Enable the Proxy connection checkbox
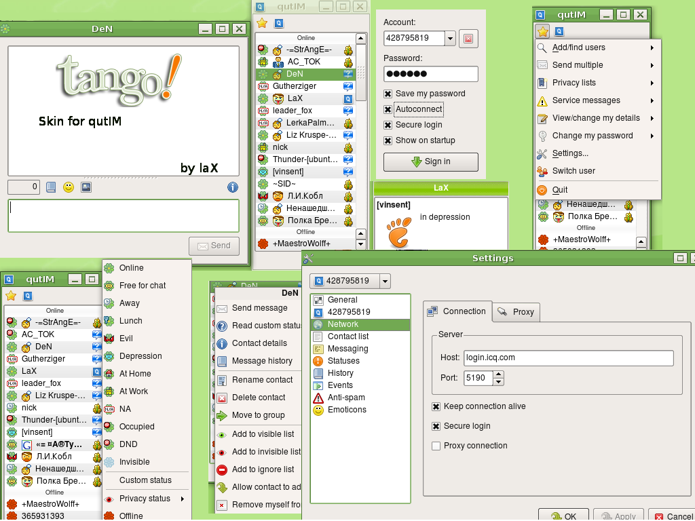 pyautogui.click(x=436, y=446)
